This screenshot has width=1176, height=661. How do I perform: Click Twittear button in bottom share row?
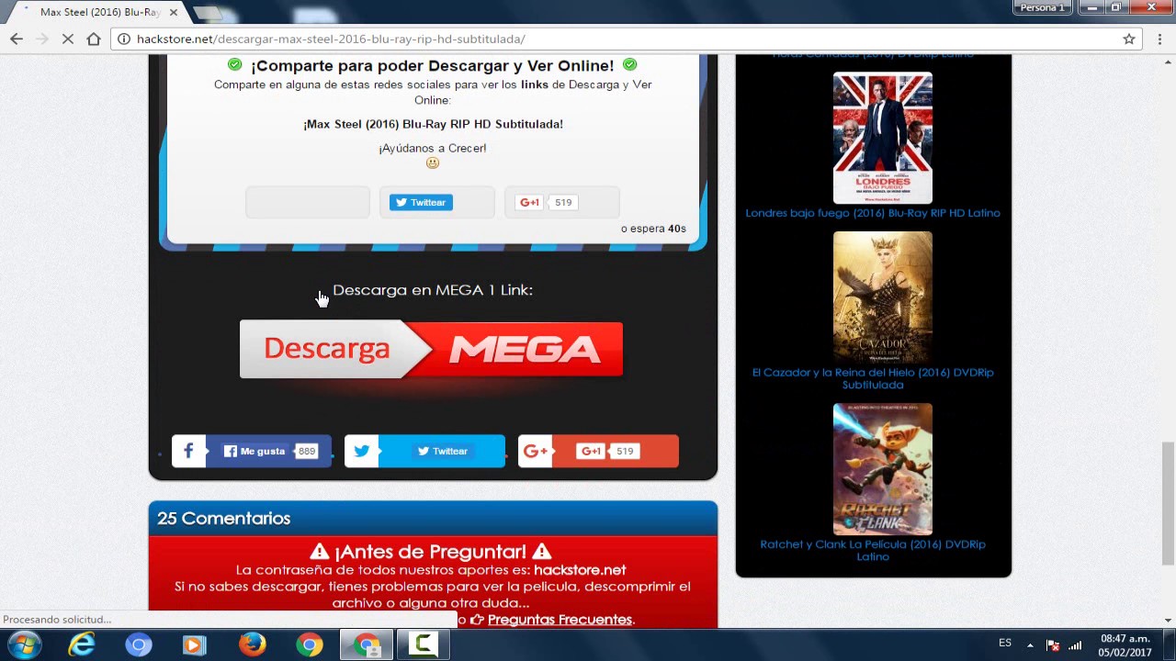(442, 451)
